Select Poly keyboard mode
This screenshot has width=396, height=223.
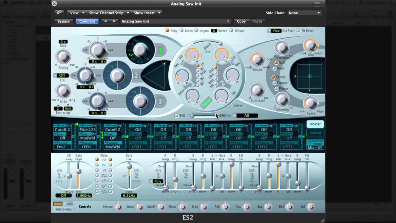[167, 31]
